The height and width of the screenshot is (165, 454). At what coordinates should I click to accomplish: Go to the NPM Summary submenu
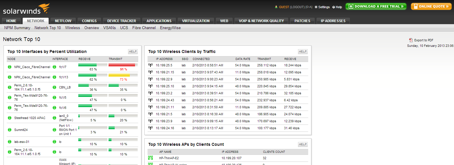(x=17, y=28)
